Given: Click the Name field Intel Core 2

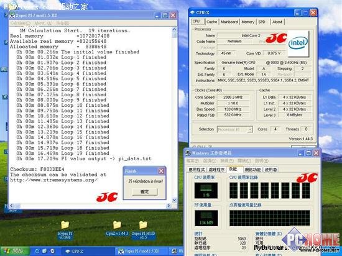Looking at the screenshot, I should (x=251, y=35).
